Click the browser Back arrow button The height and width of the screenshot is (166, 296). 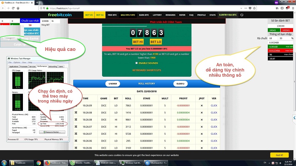coord(3,8)
